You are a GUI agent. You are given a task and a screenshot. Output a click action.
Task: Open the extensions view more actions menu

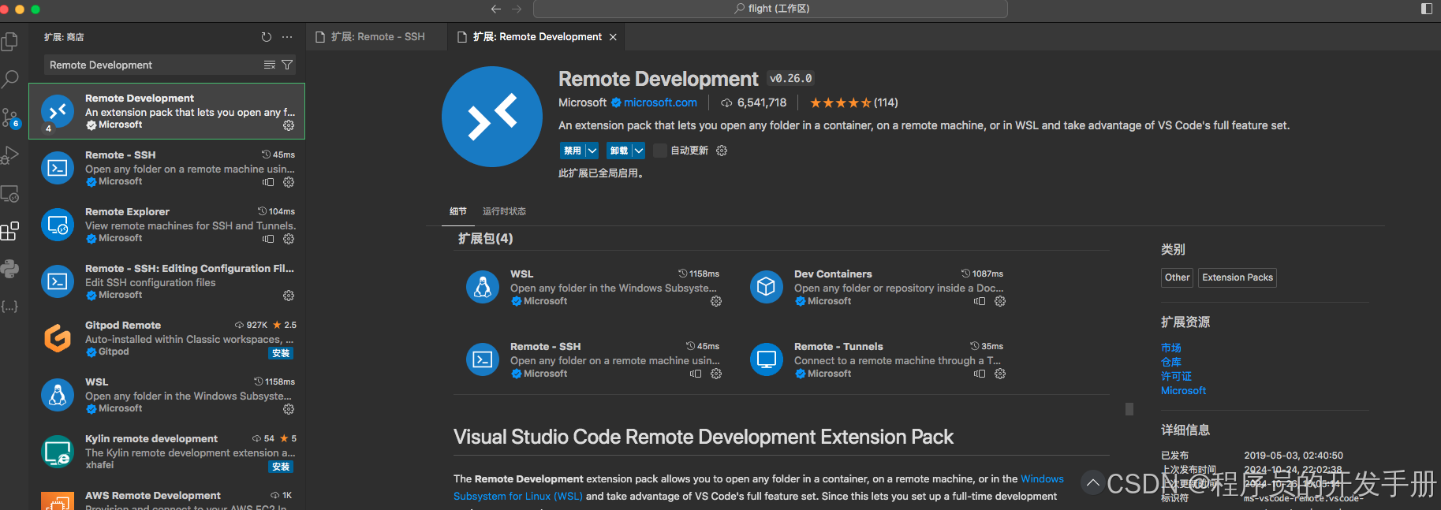(x=287, y=37)
